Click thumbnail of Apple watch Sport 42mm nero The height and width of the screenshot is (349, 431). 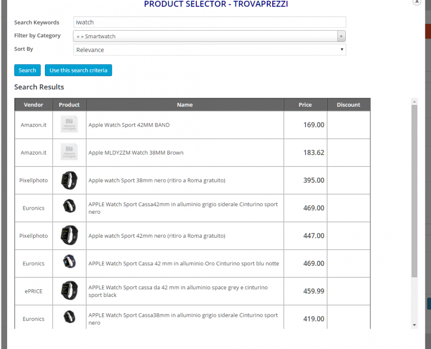tap(69, 235)
